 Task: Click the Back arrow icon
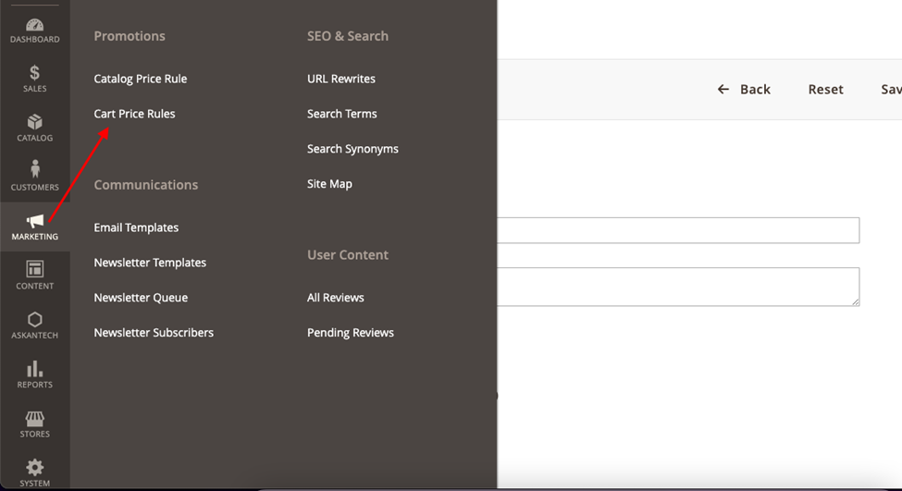(x=723, y=89)
